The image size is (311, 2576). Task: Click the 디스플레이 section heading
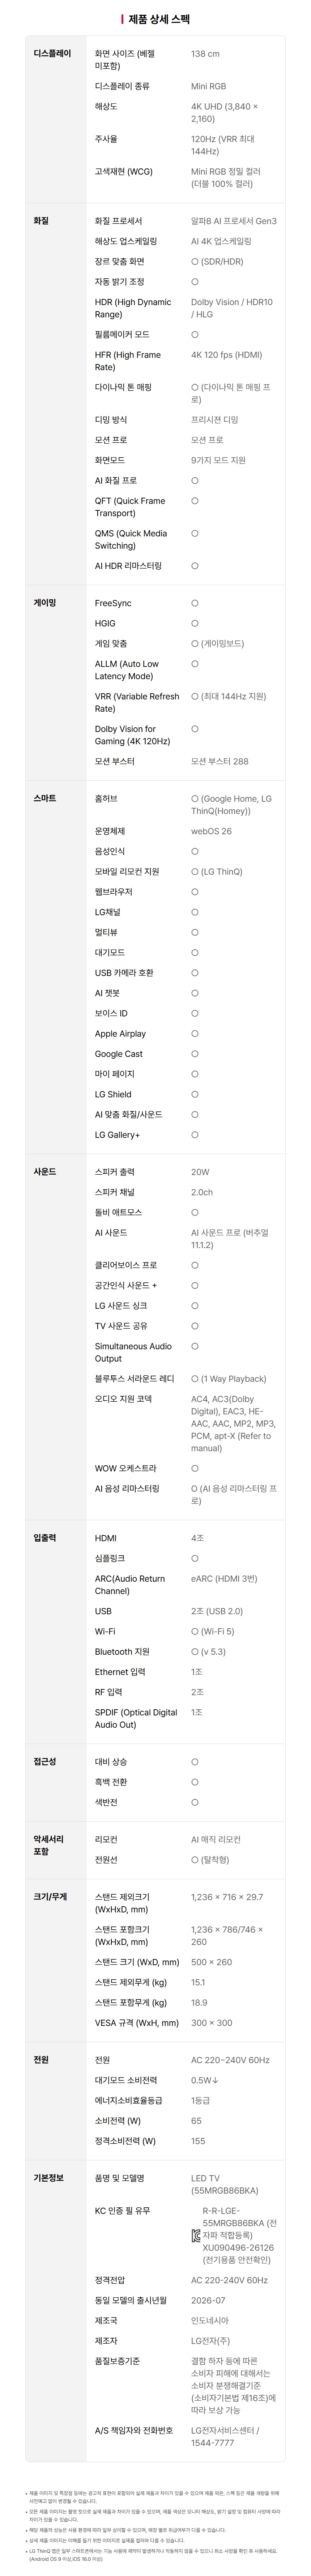point(52,53)
